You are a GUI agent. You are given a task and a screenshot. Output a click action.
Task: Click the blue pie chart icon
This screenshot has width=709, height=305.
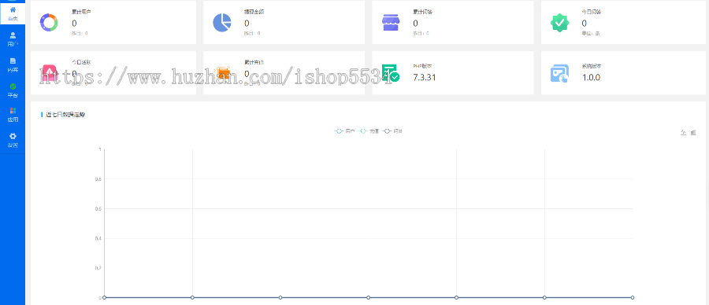222,23
